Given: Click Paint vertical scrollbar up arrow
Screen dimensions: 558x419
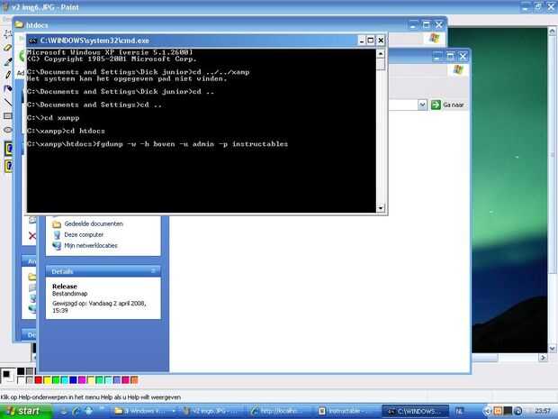Looking at the screenshot, I should pyautogui.click(x=552, y=31).
